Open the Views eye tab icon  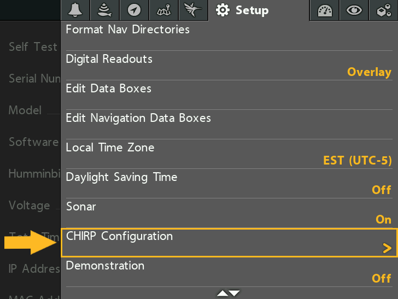[x=354, y=10]
